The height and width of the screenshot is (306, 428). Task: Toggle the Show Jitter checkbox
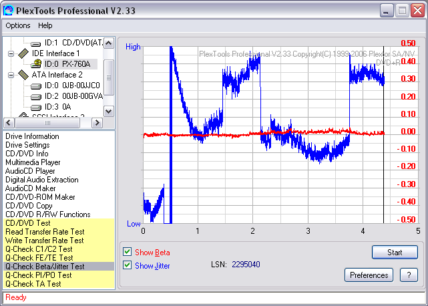(x=127, y=265)
